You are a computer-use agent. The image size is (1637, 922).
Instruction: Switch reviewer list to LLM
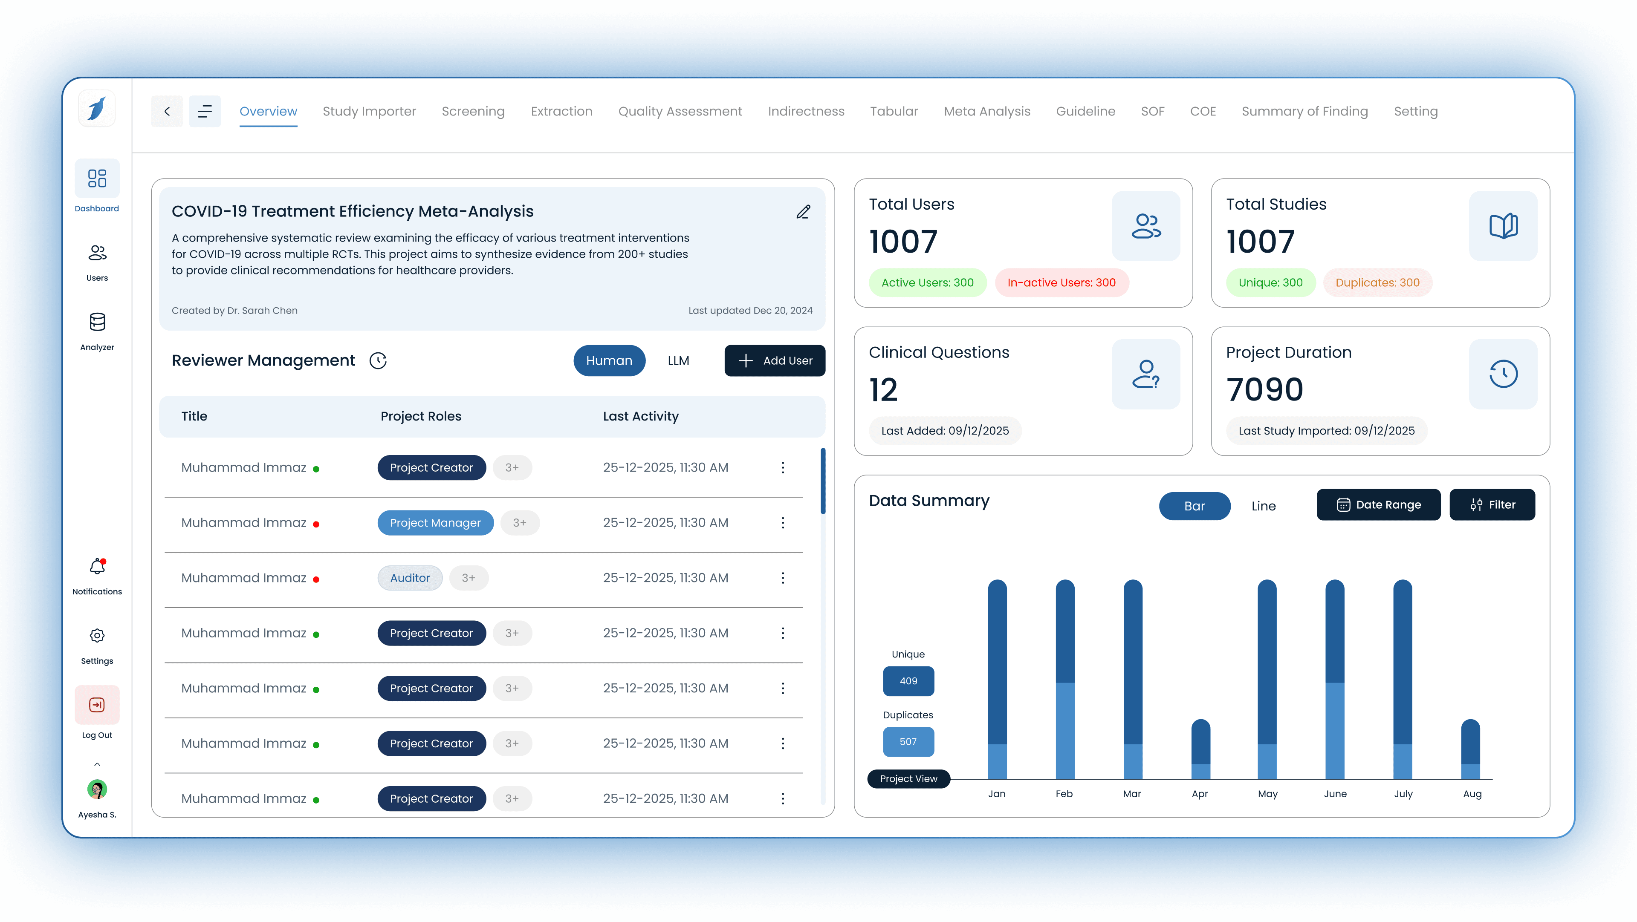pyautogui.click(x=677, y=360)
